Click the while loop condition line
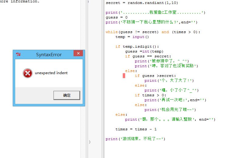230x158 pixels. point(153,32)
